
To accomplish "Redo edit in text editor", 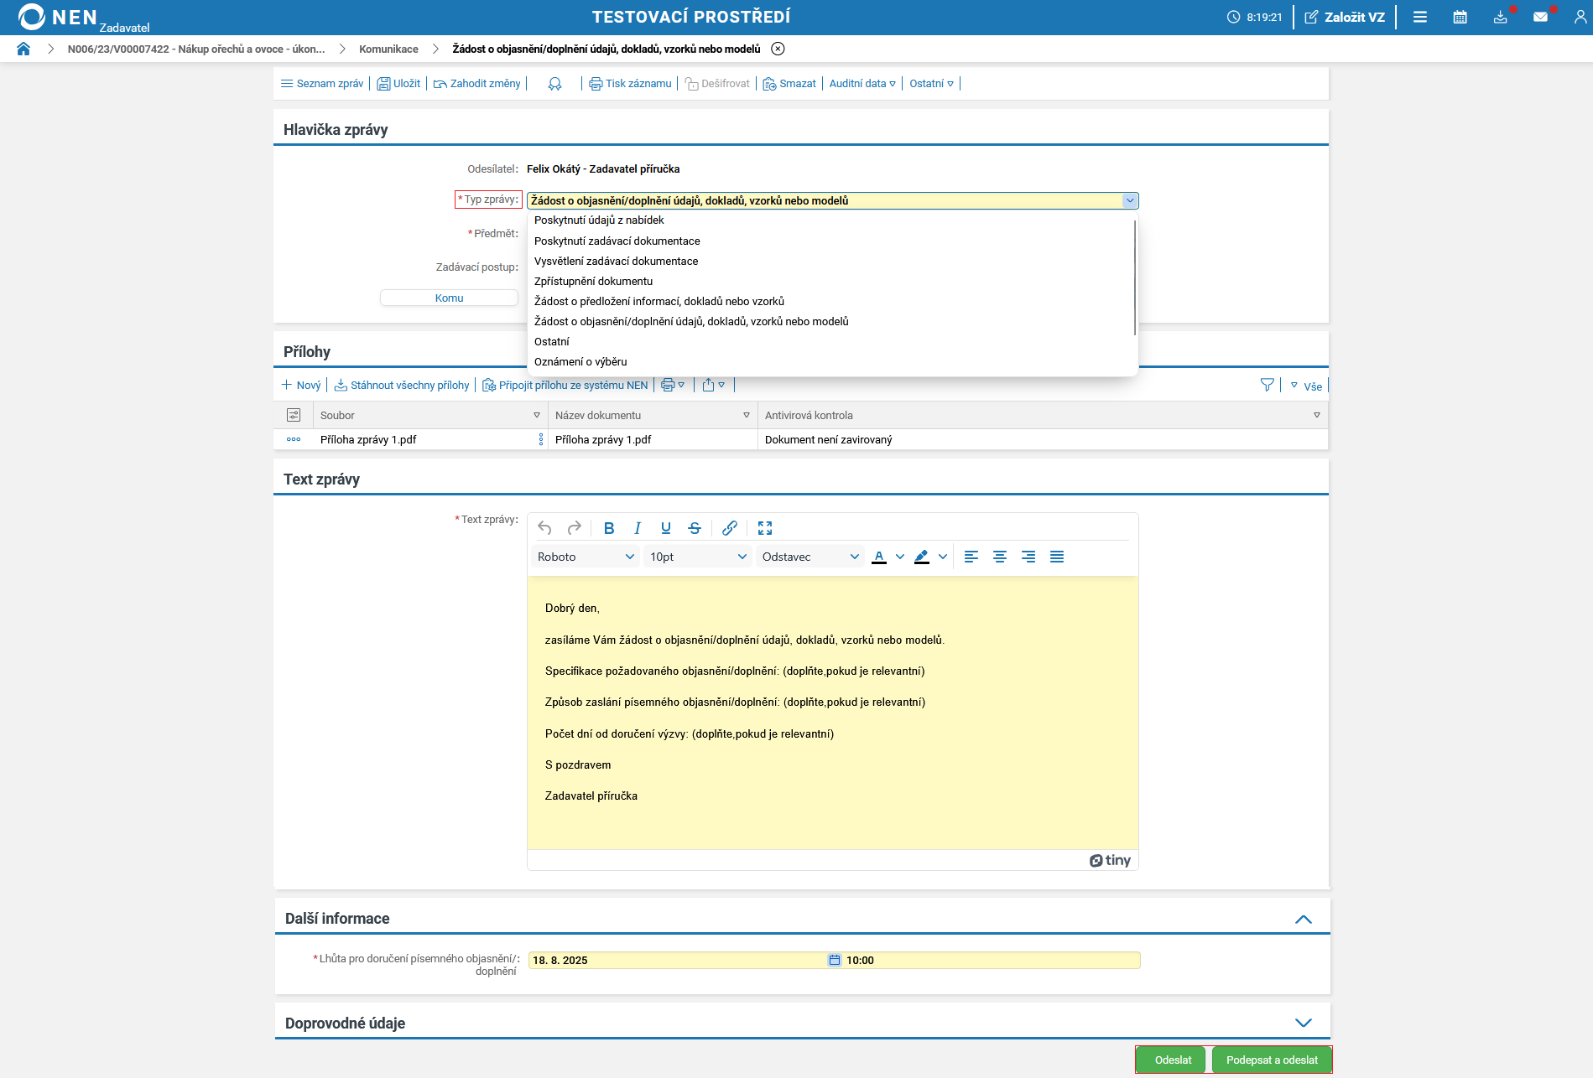I will click(x=575, y=528).
